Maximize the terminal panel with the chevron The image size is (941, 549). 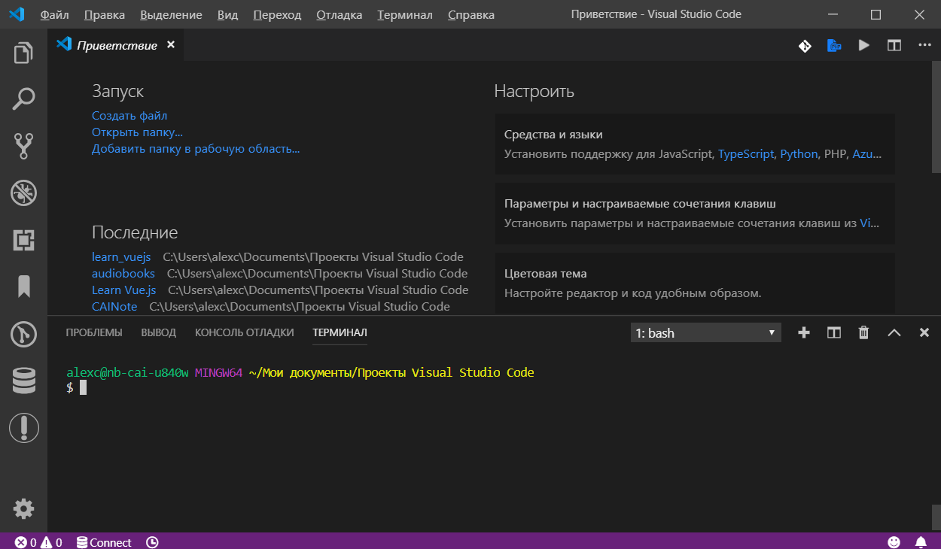point(894,332)
